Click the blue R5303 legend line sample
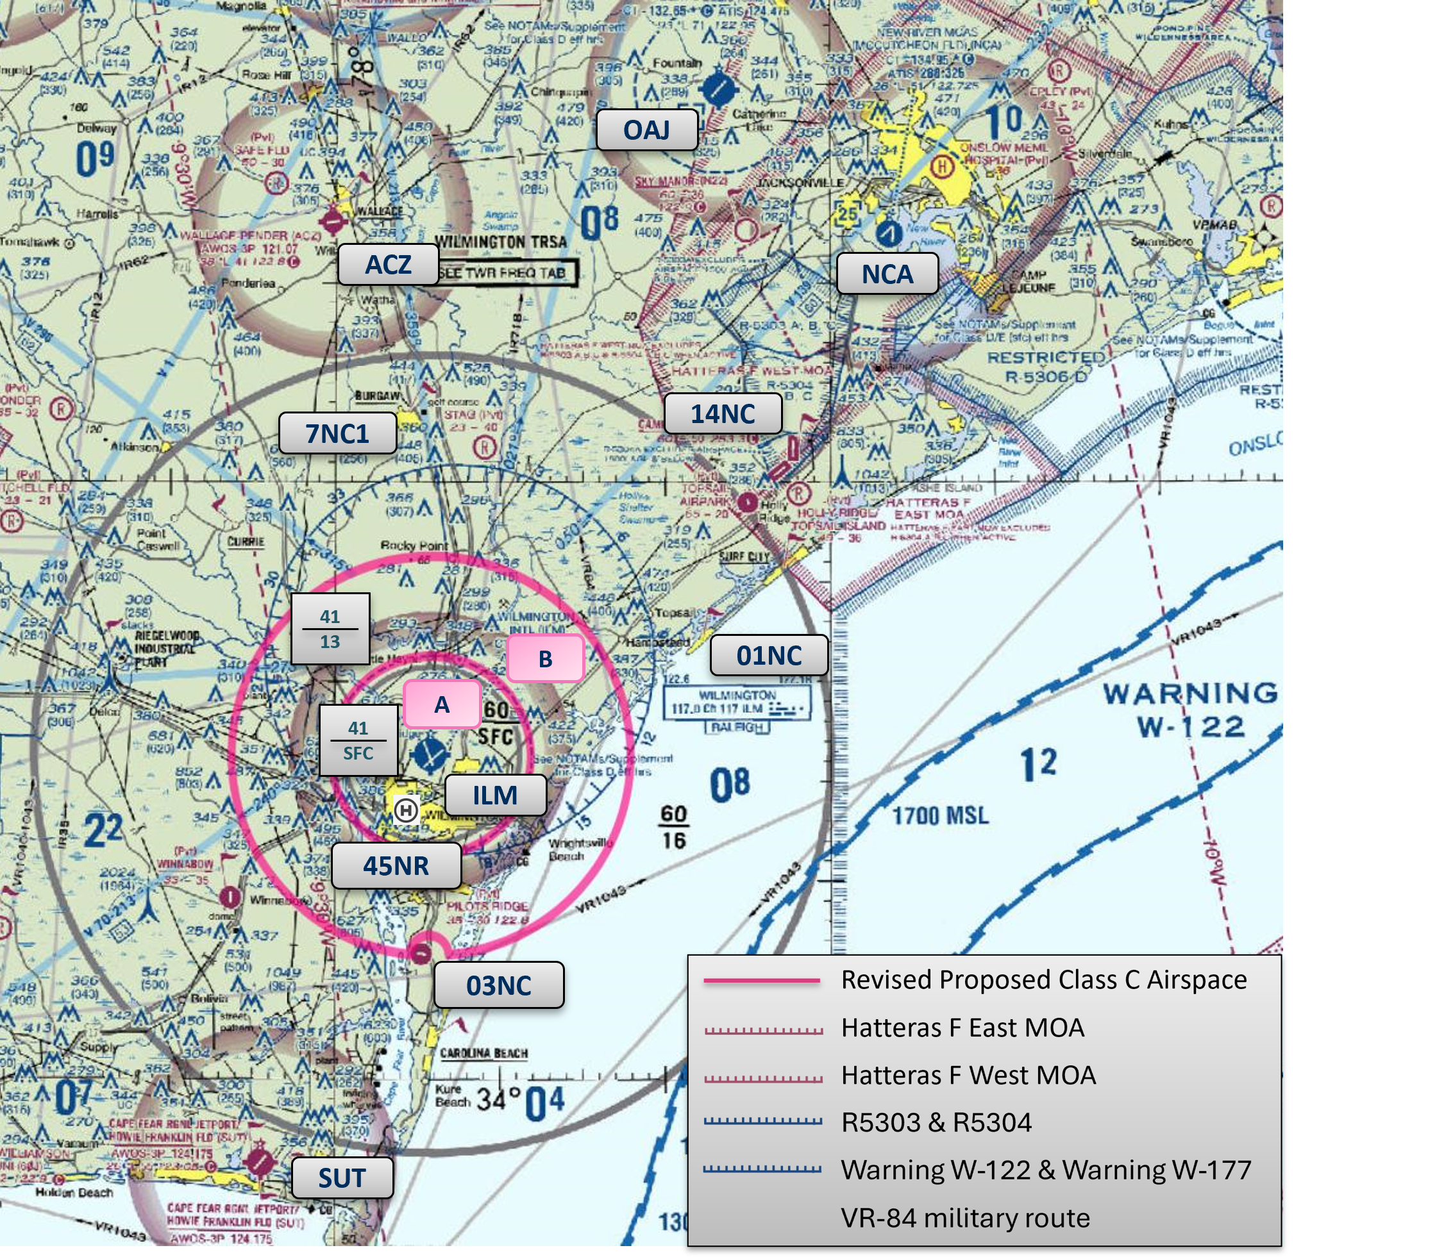The width and height of the screenshot is (1446, 1257). click(762, 1122)
